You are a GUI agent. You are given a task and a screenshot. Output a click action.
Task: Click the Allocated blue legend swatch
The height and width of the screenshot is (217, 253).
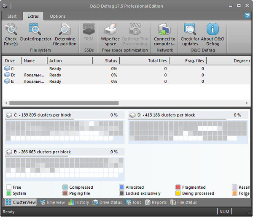(121, 187)
